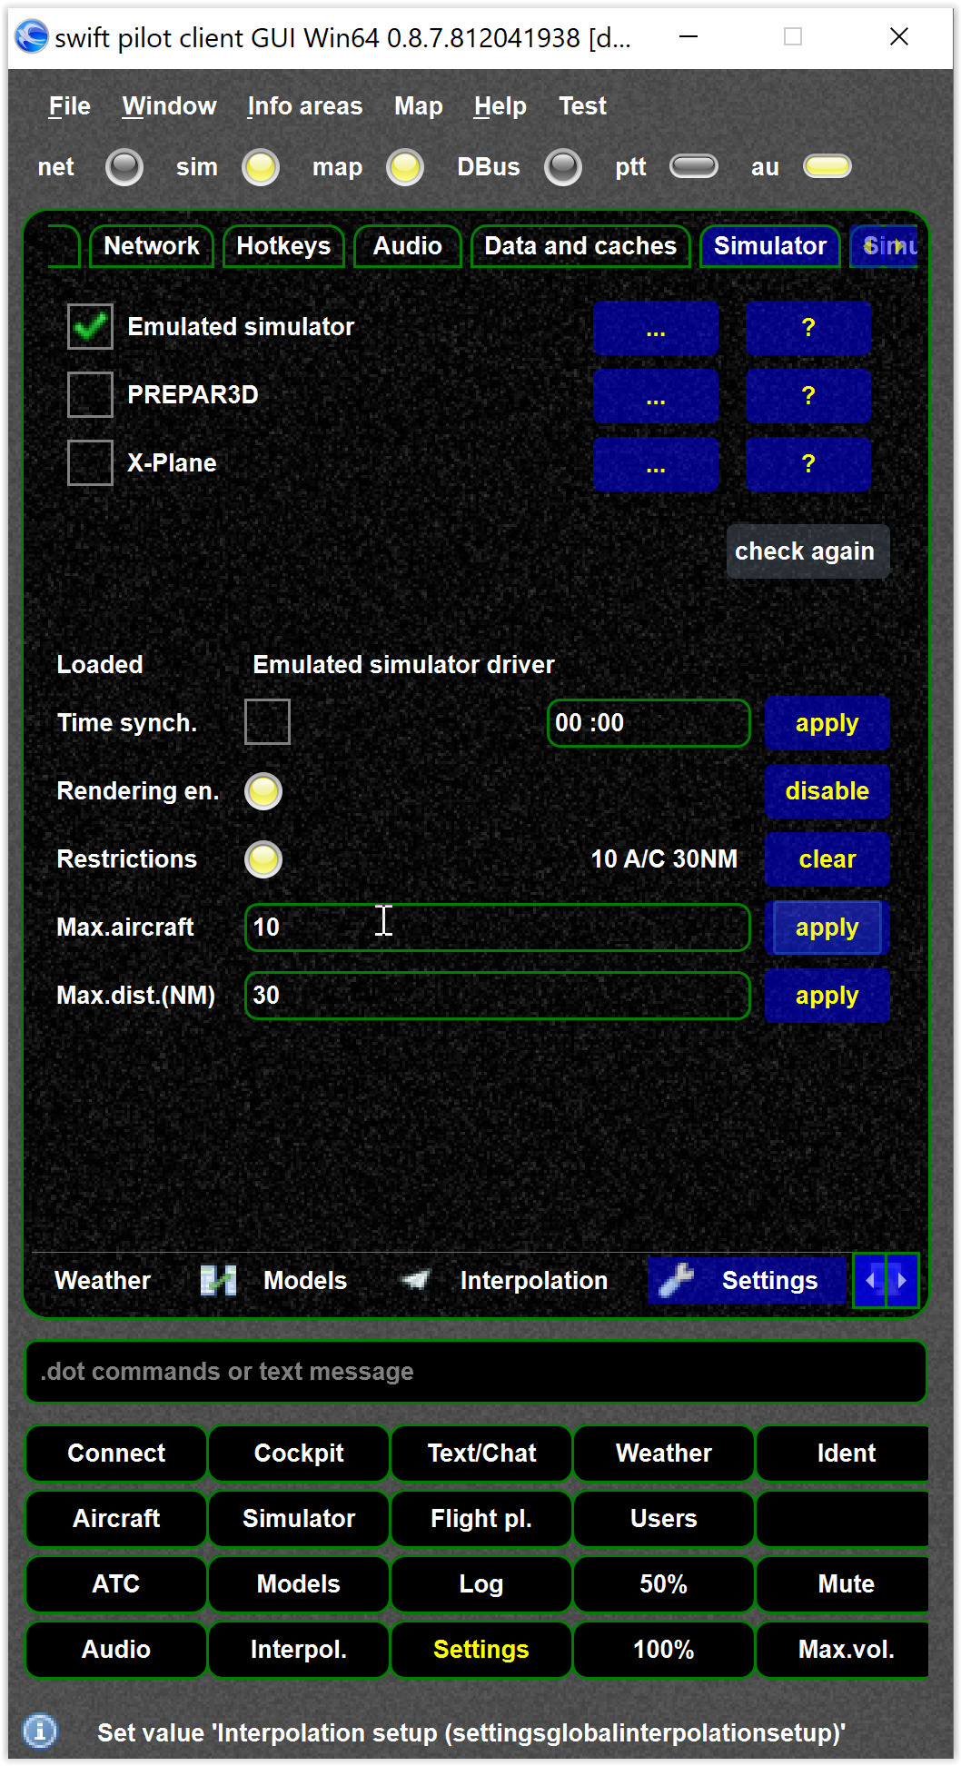
Task: Click the map status LED indicator
Action: point(405,167)
